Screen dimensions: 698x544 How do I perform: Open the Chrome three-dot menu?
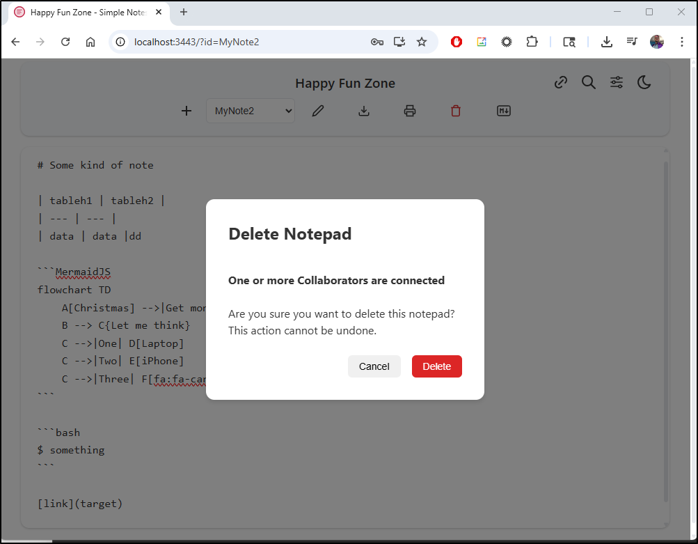681,42
